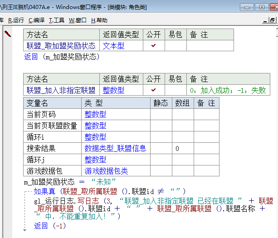Click the 返回 (-1) statement

pos(50,226)
